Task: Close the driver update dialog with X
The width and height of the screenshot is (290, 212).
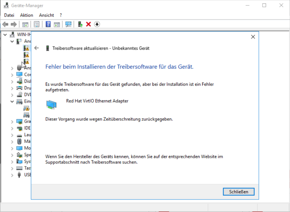Action: click(x=253, y=37)
